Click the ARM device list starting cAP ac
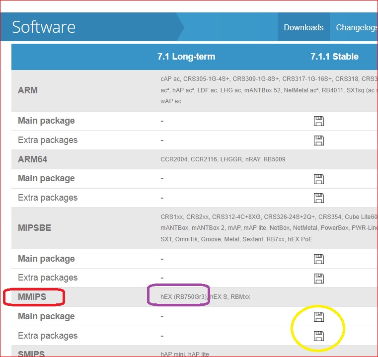 click(269, 90)
